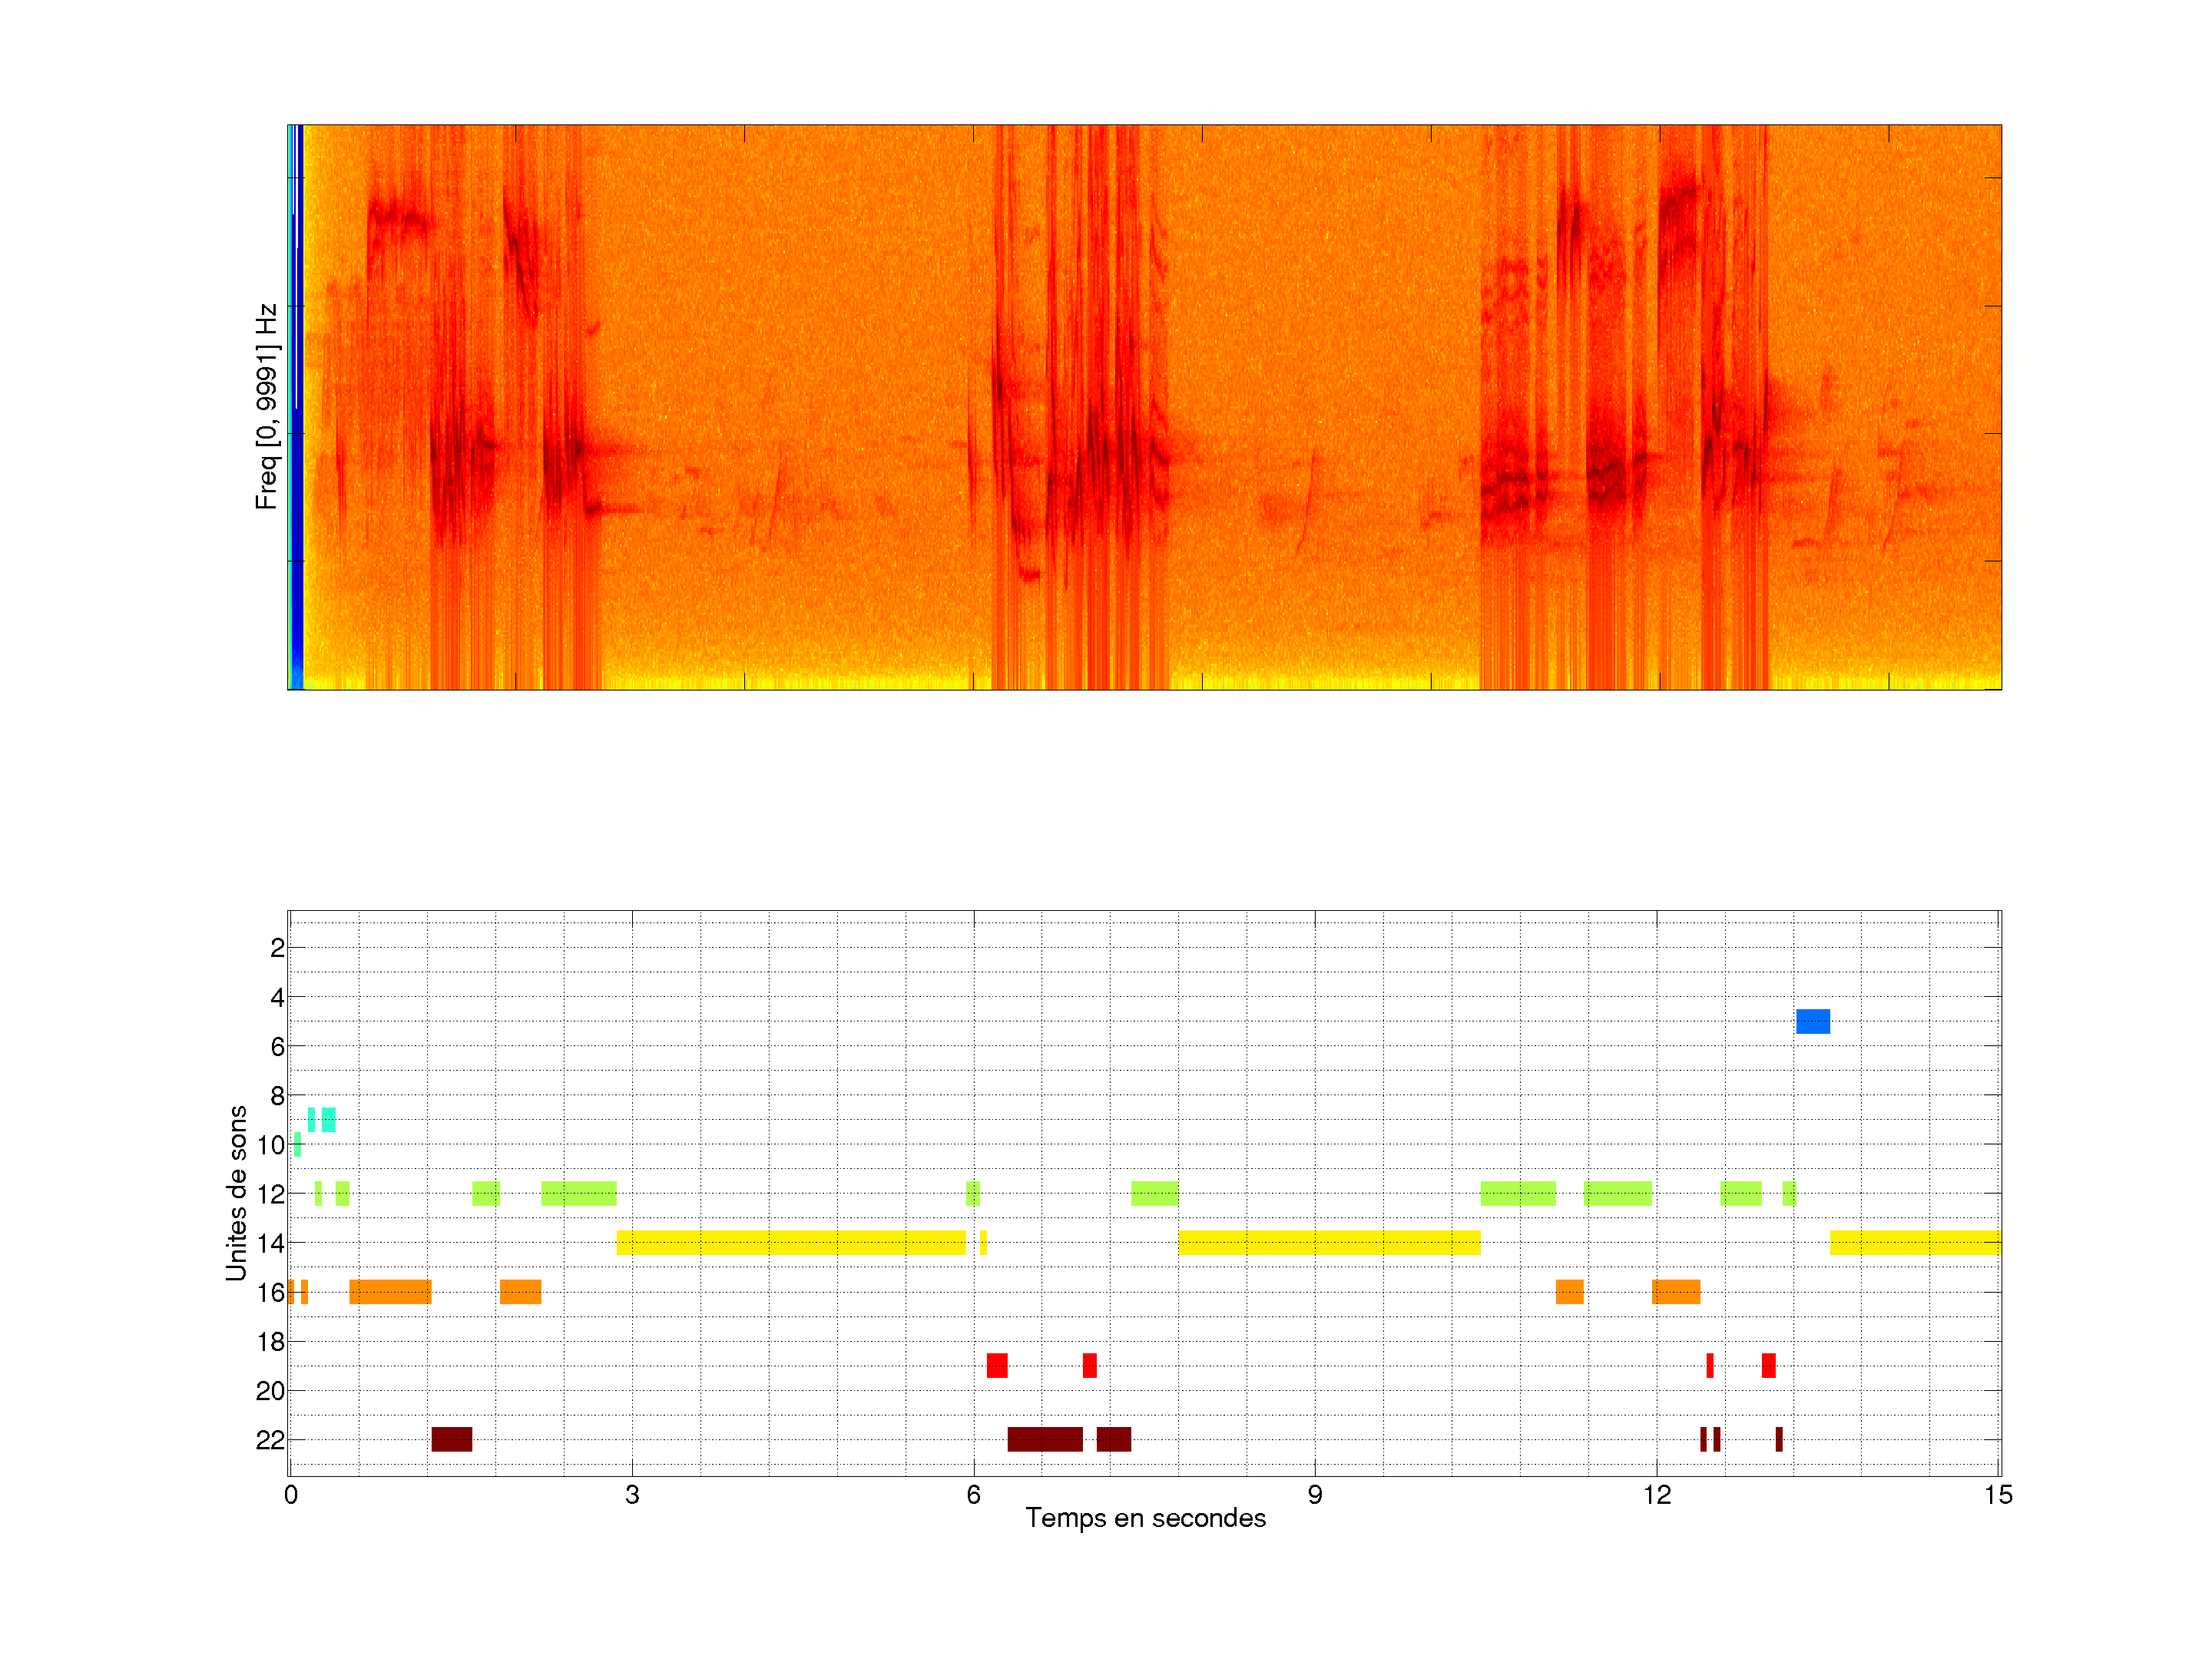Select the yellow segment between 8 and 10 seconds
Viewport: 2212px width, 1659px height.
(x=1329, y=1242)
